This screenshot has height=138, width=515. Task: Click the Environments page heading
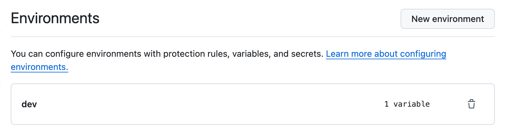tap(55, 18)
